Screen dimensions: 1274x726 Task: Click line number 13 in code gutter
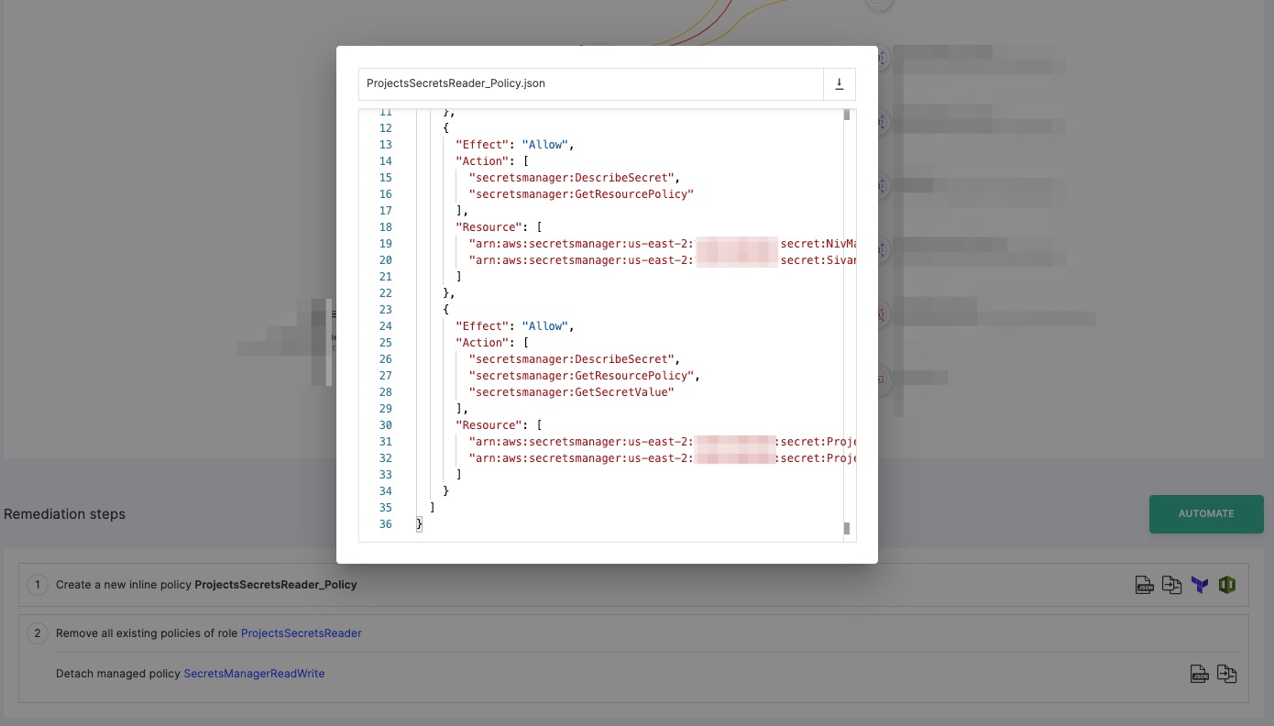tap(385, 145)
